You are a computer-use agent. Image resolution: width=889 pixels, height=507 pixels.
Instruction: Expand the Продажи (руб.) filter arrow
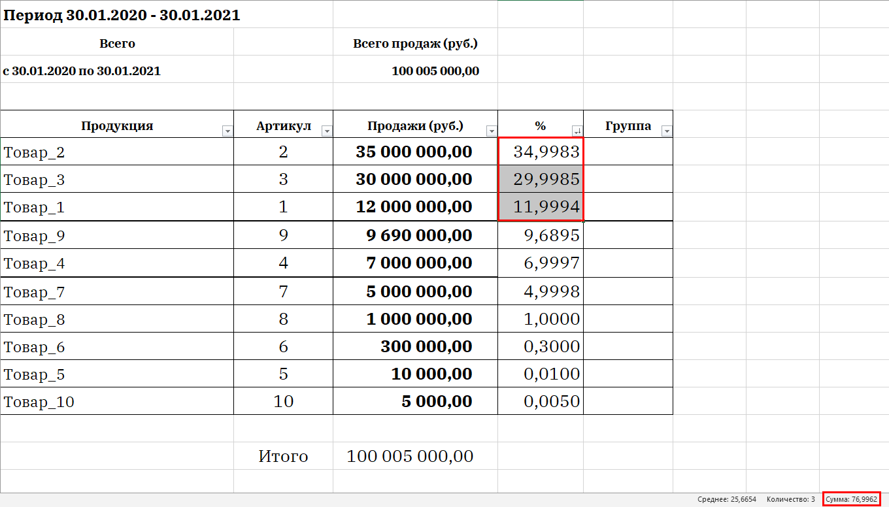(492, 131)
